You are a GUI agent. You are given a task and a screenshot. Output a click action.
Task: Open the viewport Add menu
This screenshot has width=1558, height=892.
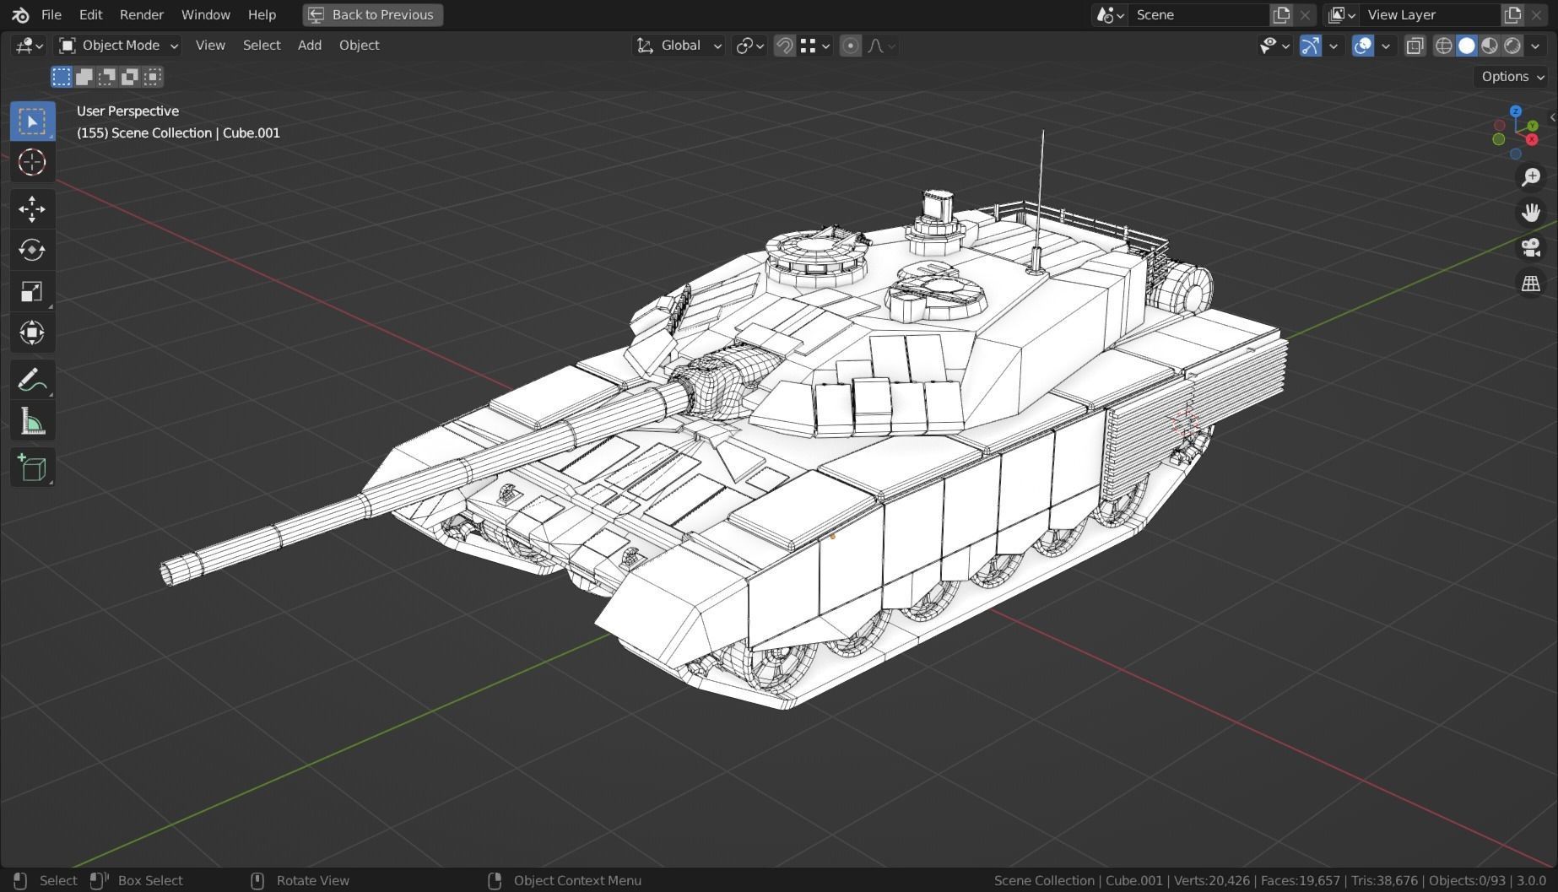310,46
